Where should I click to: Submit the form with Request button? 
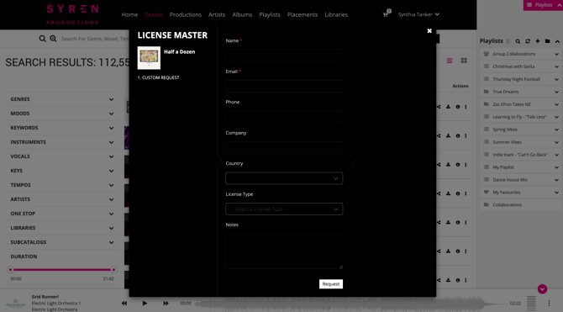coord(331,284)
